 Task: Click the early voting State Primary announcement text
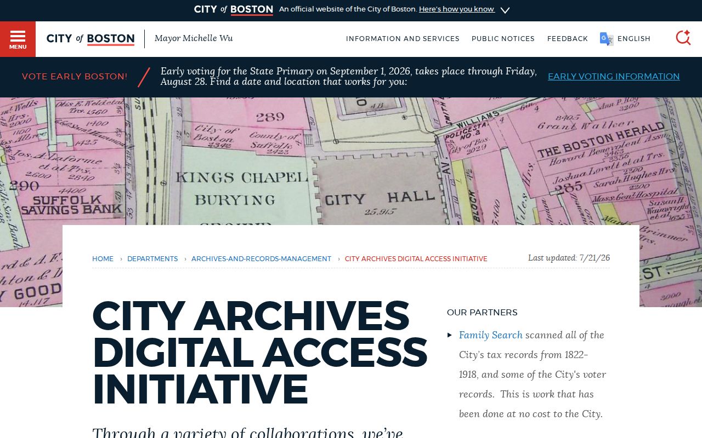(x=349, y=77)
